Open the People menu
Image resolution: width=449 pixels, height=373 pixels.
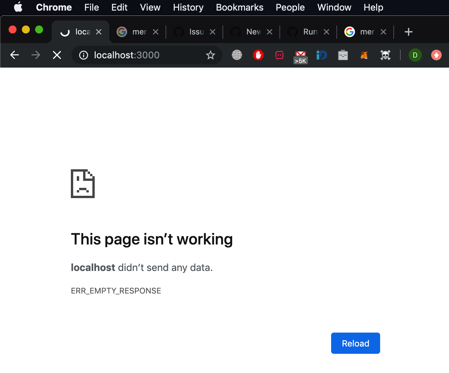(290, 7)
